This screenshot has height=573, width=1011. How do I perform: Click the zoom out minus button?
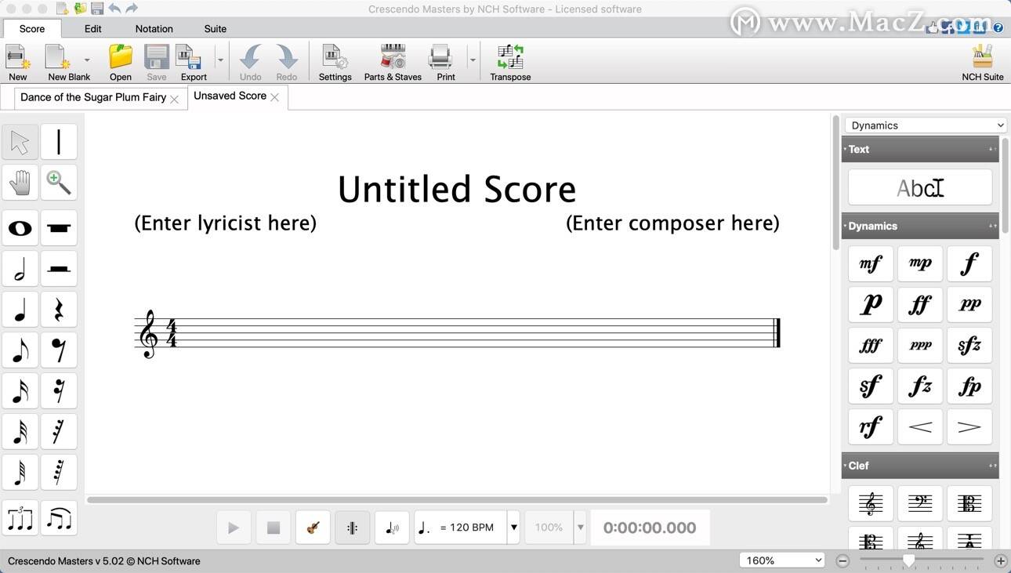tap(842, 560)
